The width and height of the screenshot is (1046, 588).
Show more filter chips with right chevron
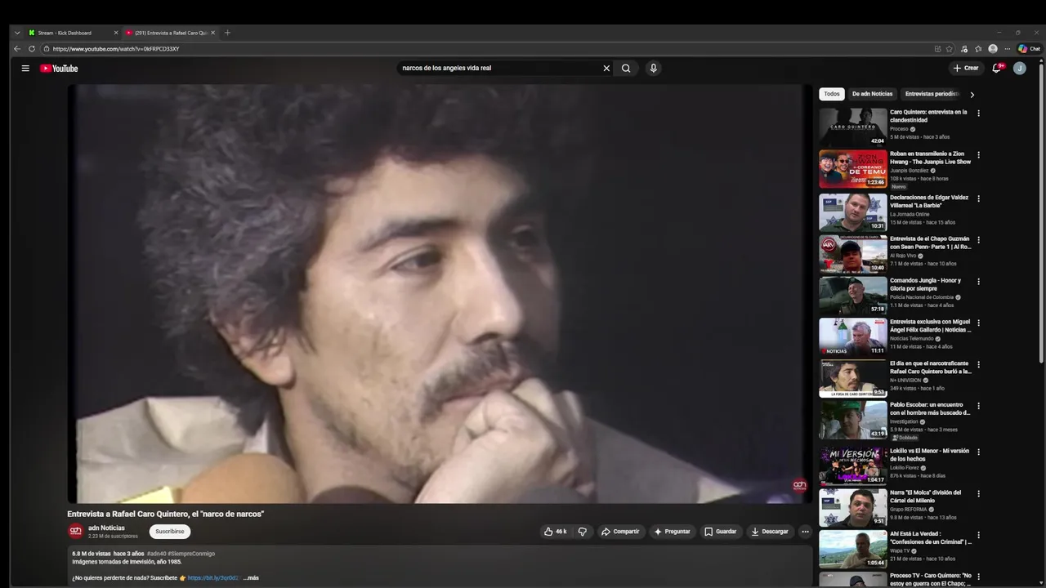972,95
